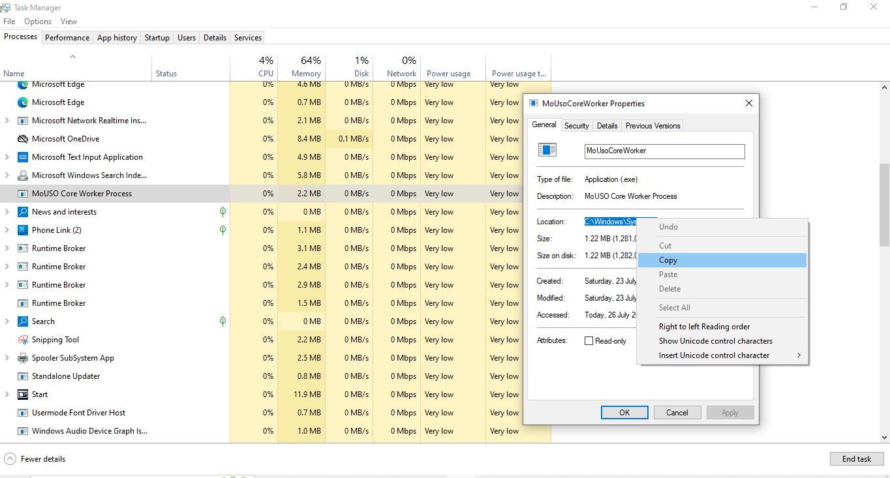Click the Search process icon
This screenshot has height=478, width=890.
point(23,321)
